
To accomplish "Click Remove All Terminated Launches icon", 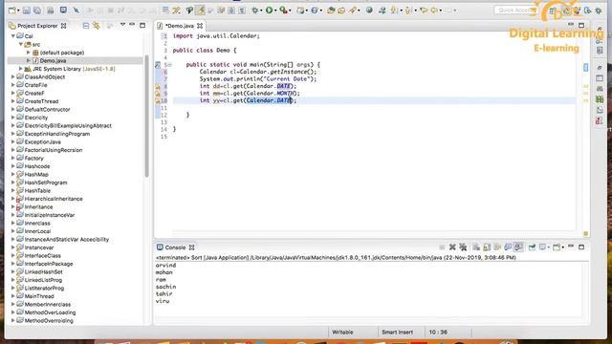I will tap(463, 247).
